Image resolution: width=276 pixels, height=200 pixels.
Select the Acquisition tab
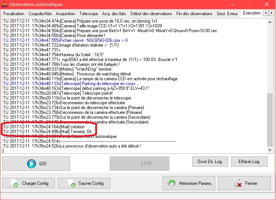(x=66, y=14)
